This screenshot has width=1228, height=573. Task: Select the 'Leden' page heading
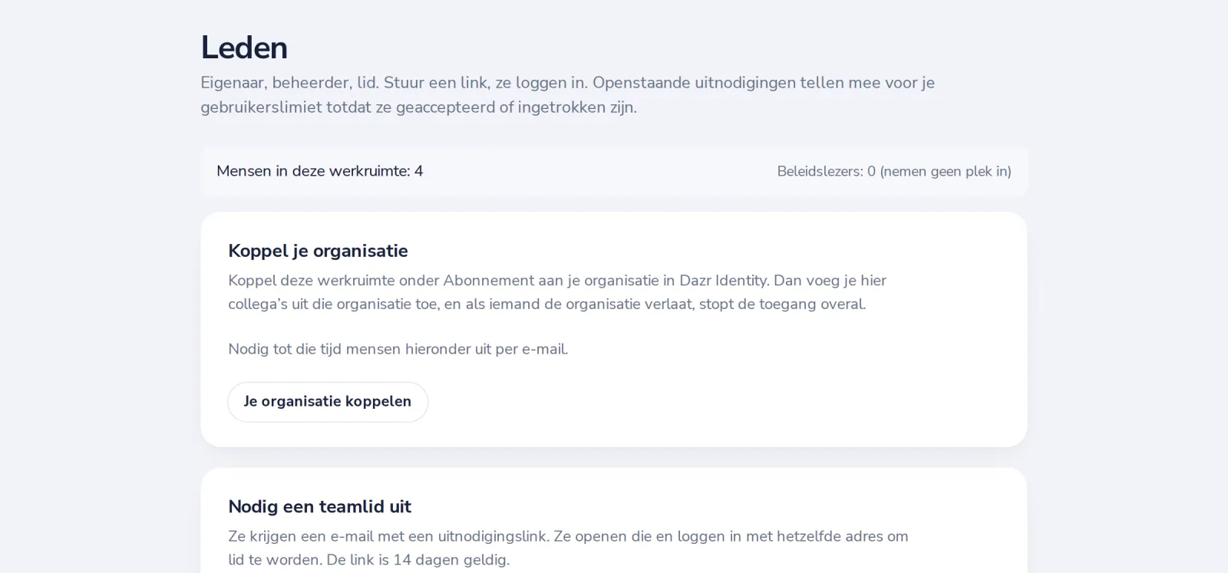(244, 48)
